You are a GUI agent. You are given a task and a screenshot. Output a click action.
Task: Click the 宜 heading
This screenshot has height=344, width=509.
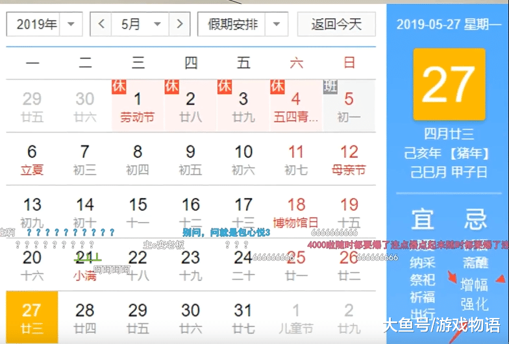[422, 219]
